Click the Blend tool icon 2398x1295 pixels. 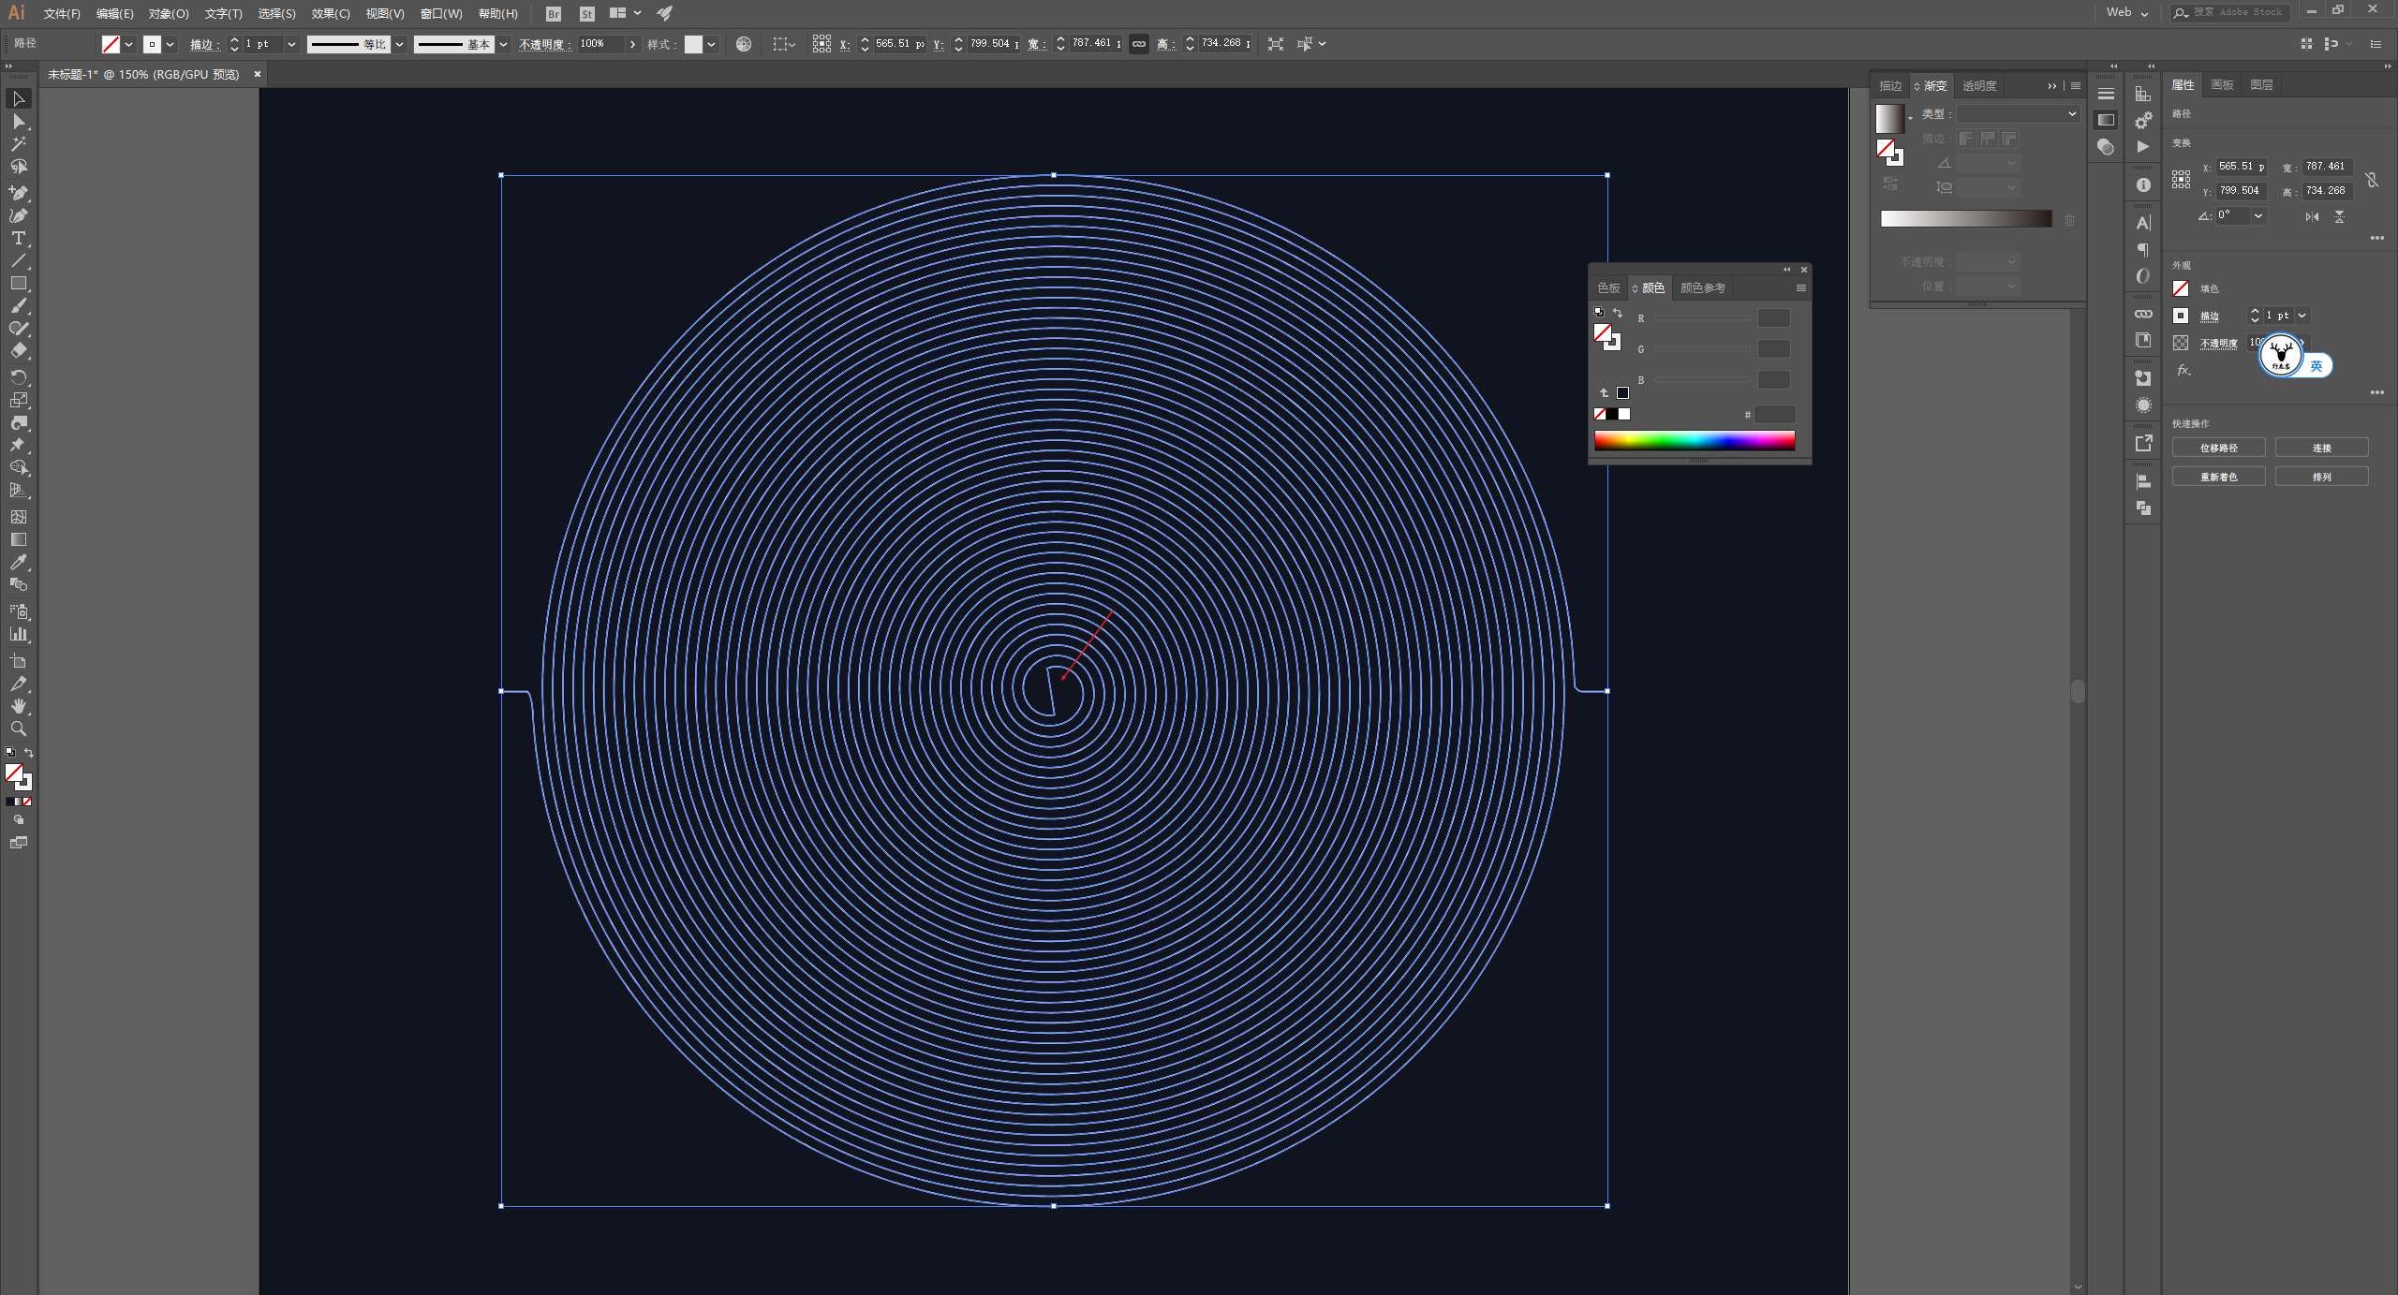(21, 585)
